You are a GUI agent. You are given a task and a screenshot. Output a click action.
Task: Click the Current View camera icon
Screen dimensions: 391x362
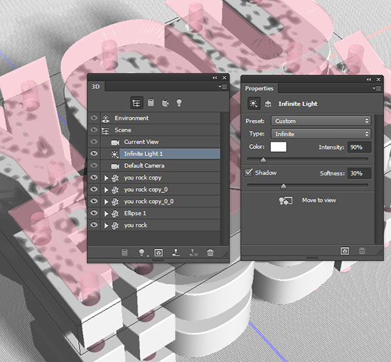(115, 142)
